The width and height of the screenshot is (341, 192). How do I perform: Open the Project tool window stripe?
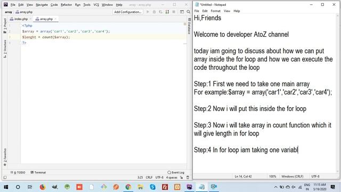pos(5,26)
